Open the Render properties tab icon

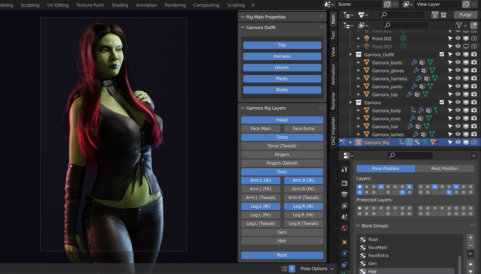click(x=345, y=183)
